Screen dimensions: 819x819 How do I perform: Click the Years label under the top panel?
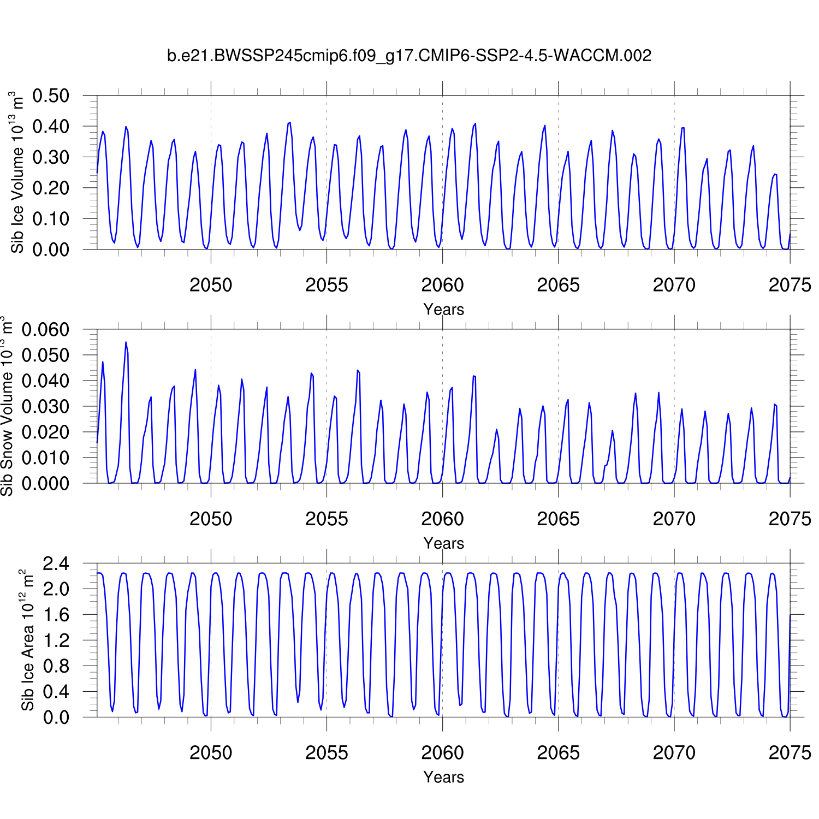click(443, 310)
